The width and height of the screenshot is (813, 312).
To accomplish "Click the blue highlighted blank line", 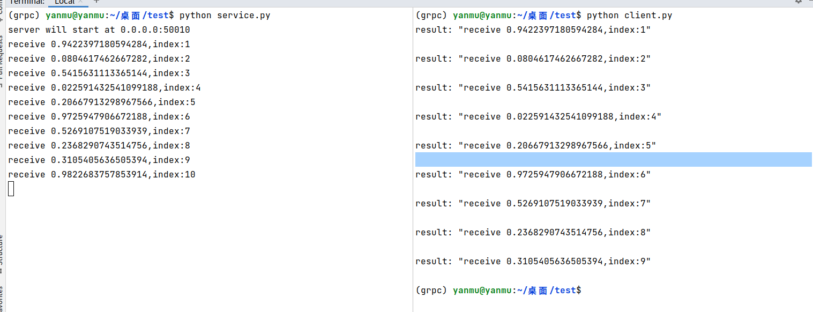I will click(614, 159).
